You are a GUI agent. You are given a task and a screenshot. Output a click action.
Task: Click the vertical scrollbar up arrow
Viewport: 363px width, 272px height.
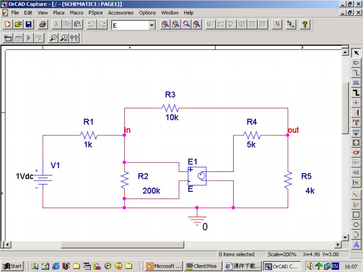[345, 52]
